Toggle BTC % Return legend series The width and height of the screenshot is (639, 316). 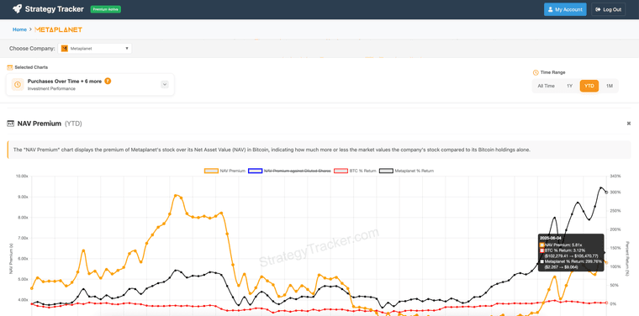[355, 171]
